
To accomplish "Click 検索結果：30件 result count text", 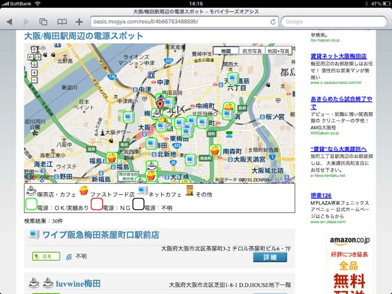I will (43, 221).
